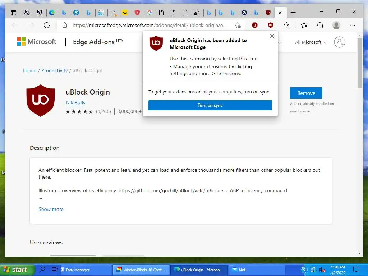Image resolution: width=368 pixels, height=276 pixels.
Task: View site information via lock icon
Action: [65, 25]
